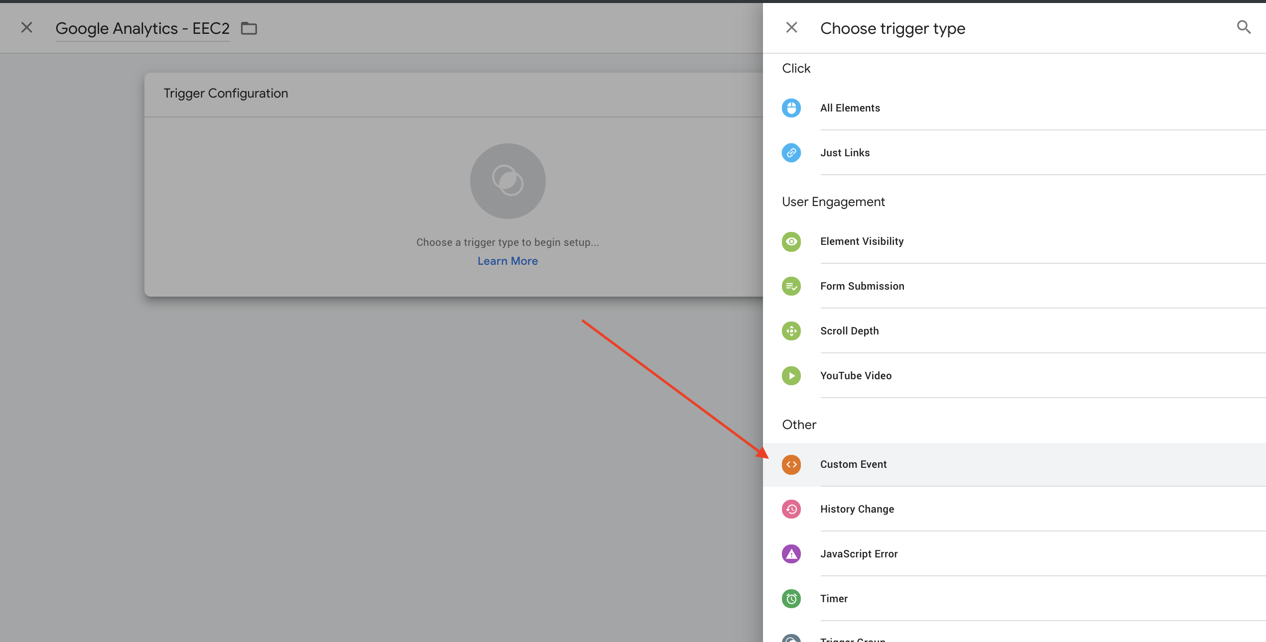Pick Scroll Depth trigger type
The width and height of the screenshot is (1266, 642).
tap(1014, 331)
